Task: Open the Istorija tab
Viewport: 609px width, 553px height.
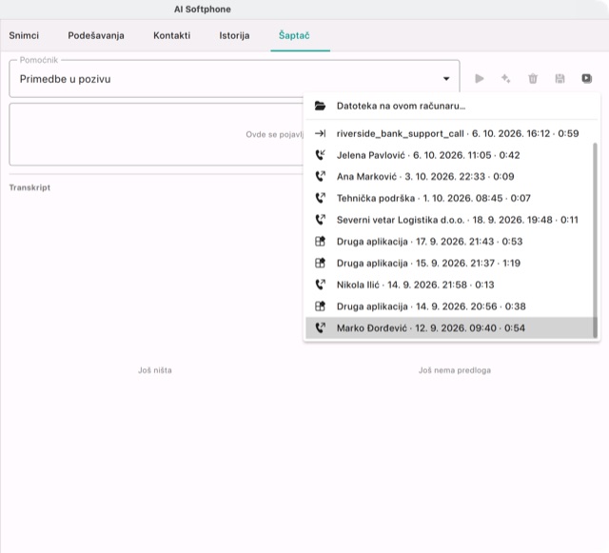Action: (234, 35)
